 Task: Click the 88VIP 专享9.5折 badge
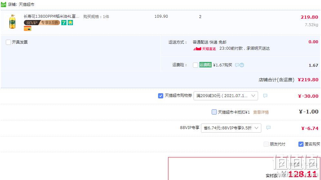42,23
